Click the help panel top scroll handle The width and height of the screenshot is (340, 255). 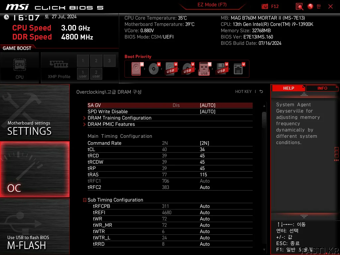click(x=304, y=94)
